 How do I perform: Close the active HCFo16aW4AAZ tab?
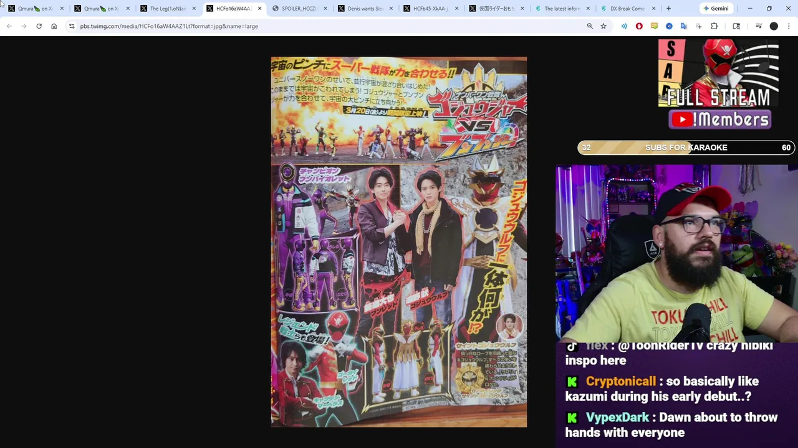coord(259,8)
